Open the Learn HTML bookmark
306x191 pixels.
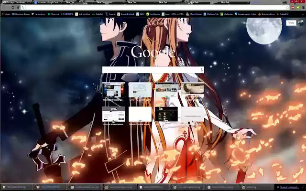173,14
